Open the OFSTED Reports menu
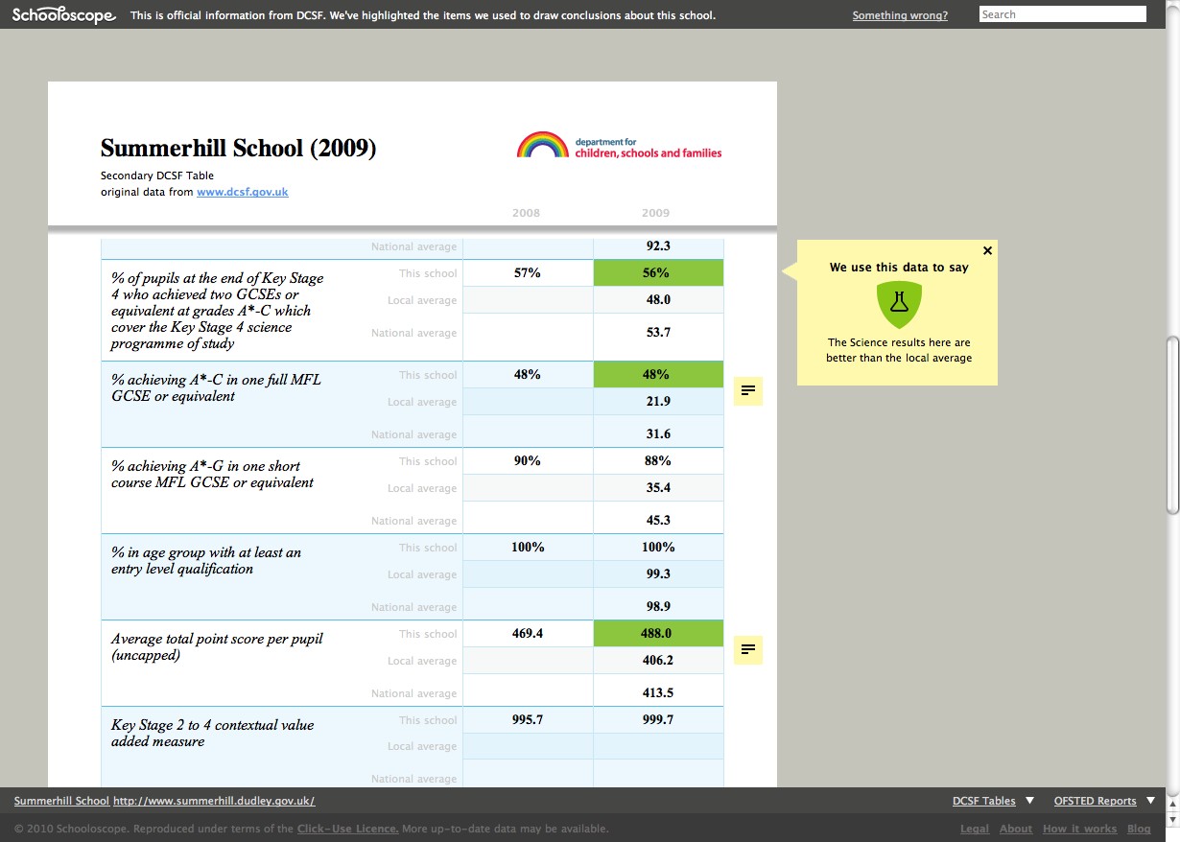This screenshot has width=1180, height=842. [x=1095, y=801]
